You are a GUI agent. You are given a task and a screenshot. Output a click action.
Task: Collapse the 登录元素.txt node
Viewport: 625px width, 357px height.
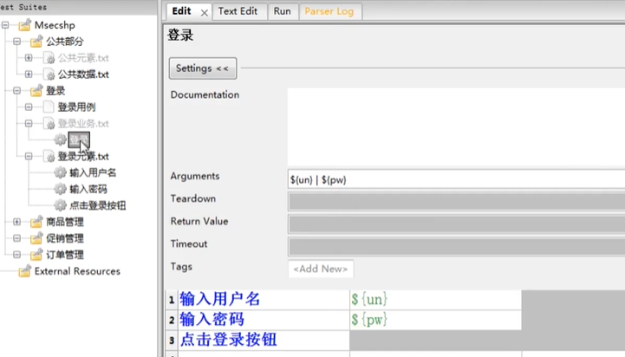pos(29,156)
